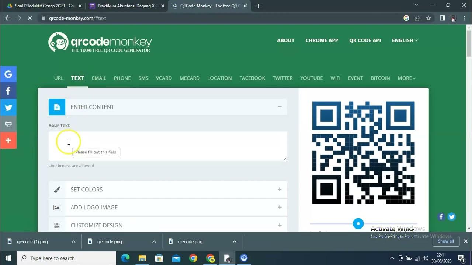This screenshot has height=265, width=472.
Task: Click the Google share icon in sidebar
Action: click(x=8, y=74)
